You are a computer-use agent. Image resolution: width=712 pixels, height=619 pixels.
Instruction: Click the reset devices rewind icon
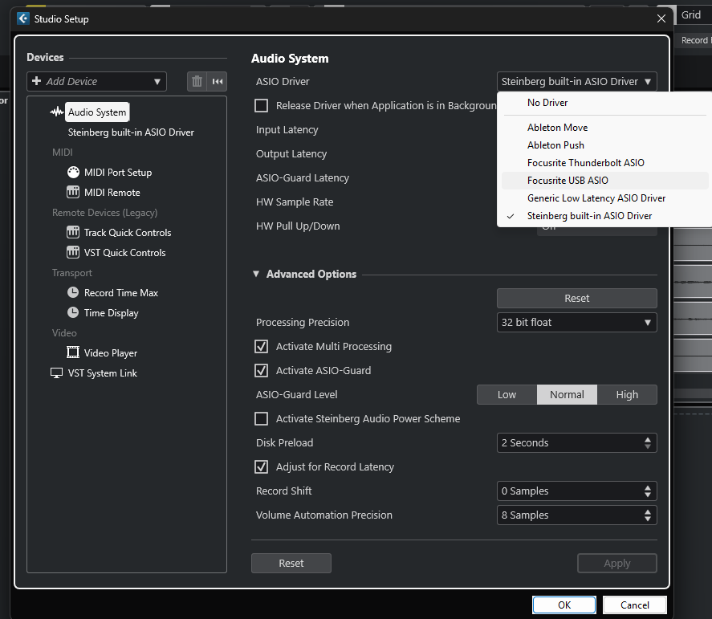[217, 82]
